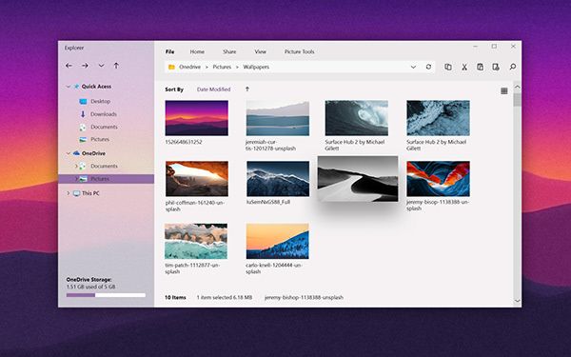This screenshot has height=357, width=571.
Task: Expand the highlighted Pictures folder under OneDrive
Action: pyautogui.click(x=76, y=179)
